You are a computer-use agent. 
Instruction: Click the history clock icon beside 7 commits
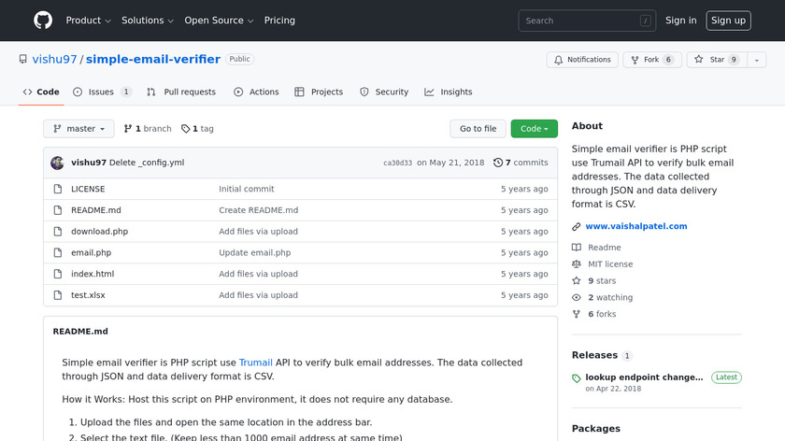pos(497,163)
